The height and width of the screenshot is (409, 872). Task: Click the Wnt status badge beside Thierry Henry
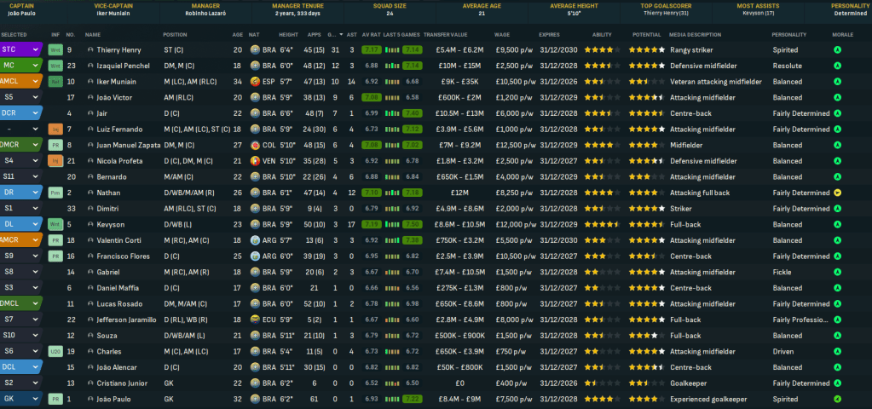point(56,49)
